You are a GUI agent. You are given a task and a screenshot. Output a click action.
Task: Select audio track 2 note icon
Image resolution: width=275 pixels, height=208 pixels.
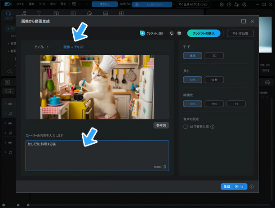pyautogui.click(x=10, y=133)
